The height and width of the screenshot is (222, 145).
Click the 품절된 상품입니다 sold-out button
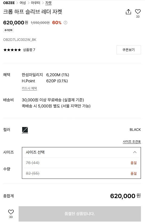click(80, 214)
